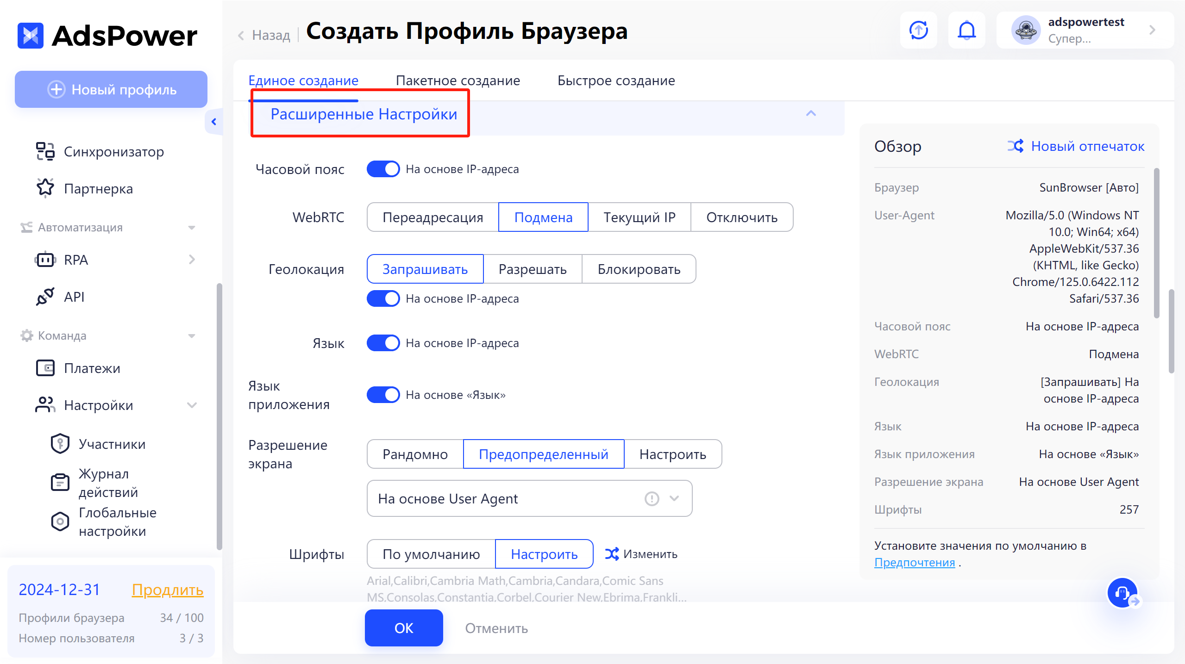This screenshot has width=1185, height=664.
Task: Click the Расширенные Настройки header
Action: pos(364,114)
